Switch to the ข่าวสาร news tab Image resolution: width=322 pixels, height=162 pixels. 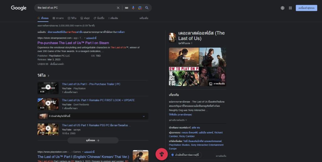[58, 18]
